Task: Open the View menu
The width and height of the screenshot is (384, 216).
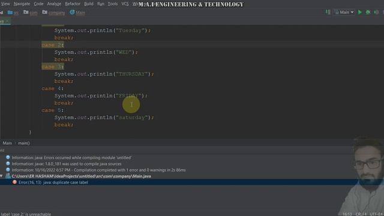Action: point(5,4)
